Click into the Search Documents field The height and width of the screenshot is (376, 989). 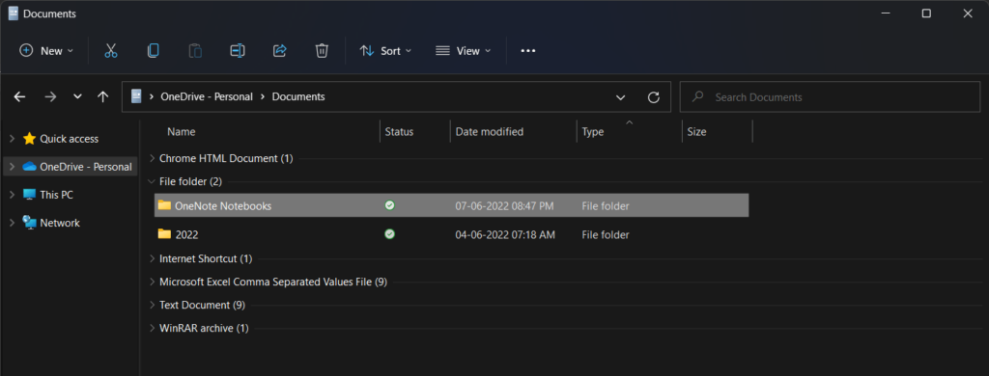(x=830, y=97)
